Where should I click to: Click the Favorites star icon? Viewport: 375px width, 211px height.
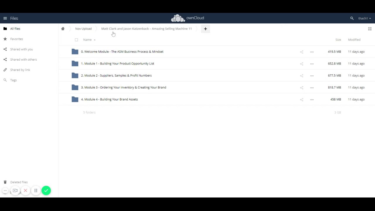[x=5, y=39]
